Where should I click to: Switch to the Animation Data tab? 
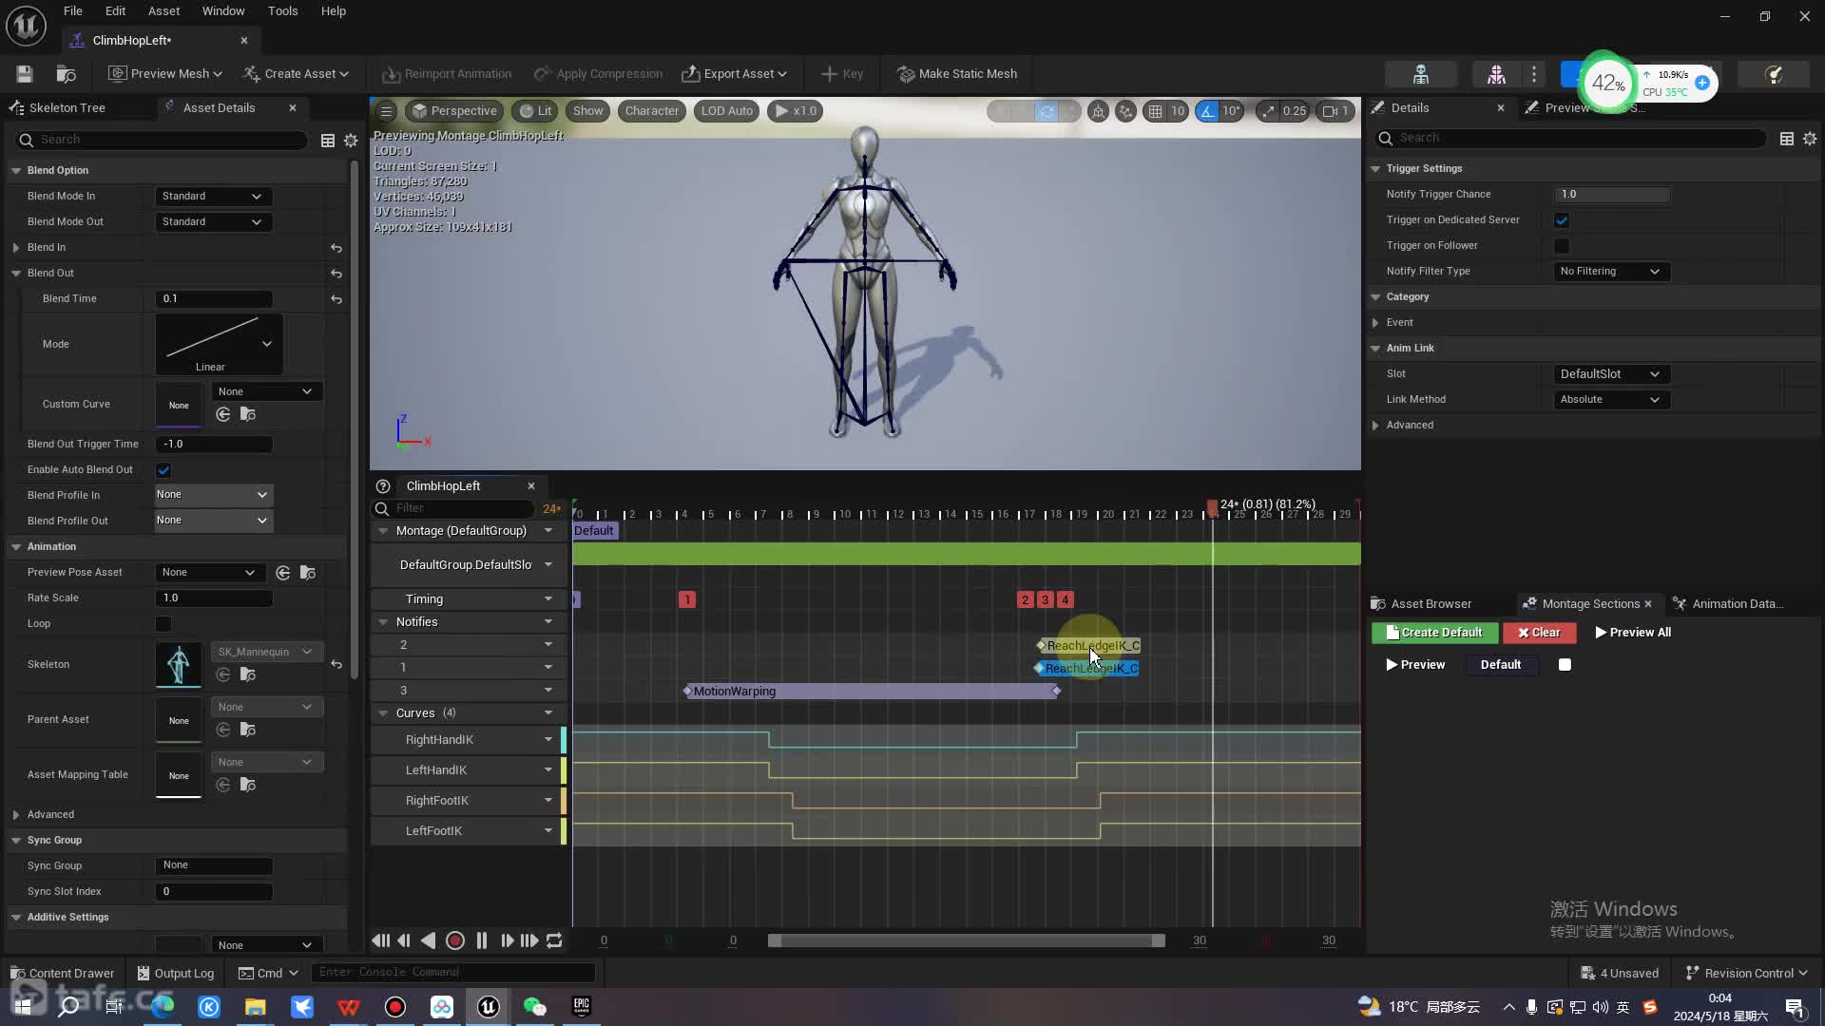[1737, 604]
